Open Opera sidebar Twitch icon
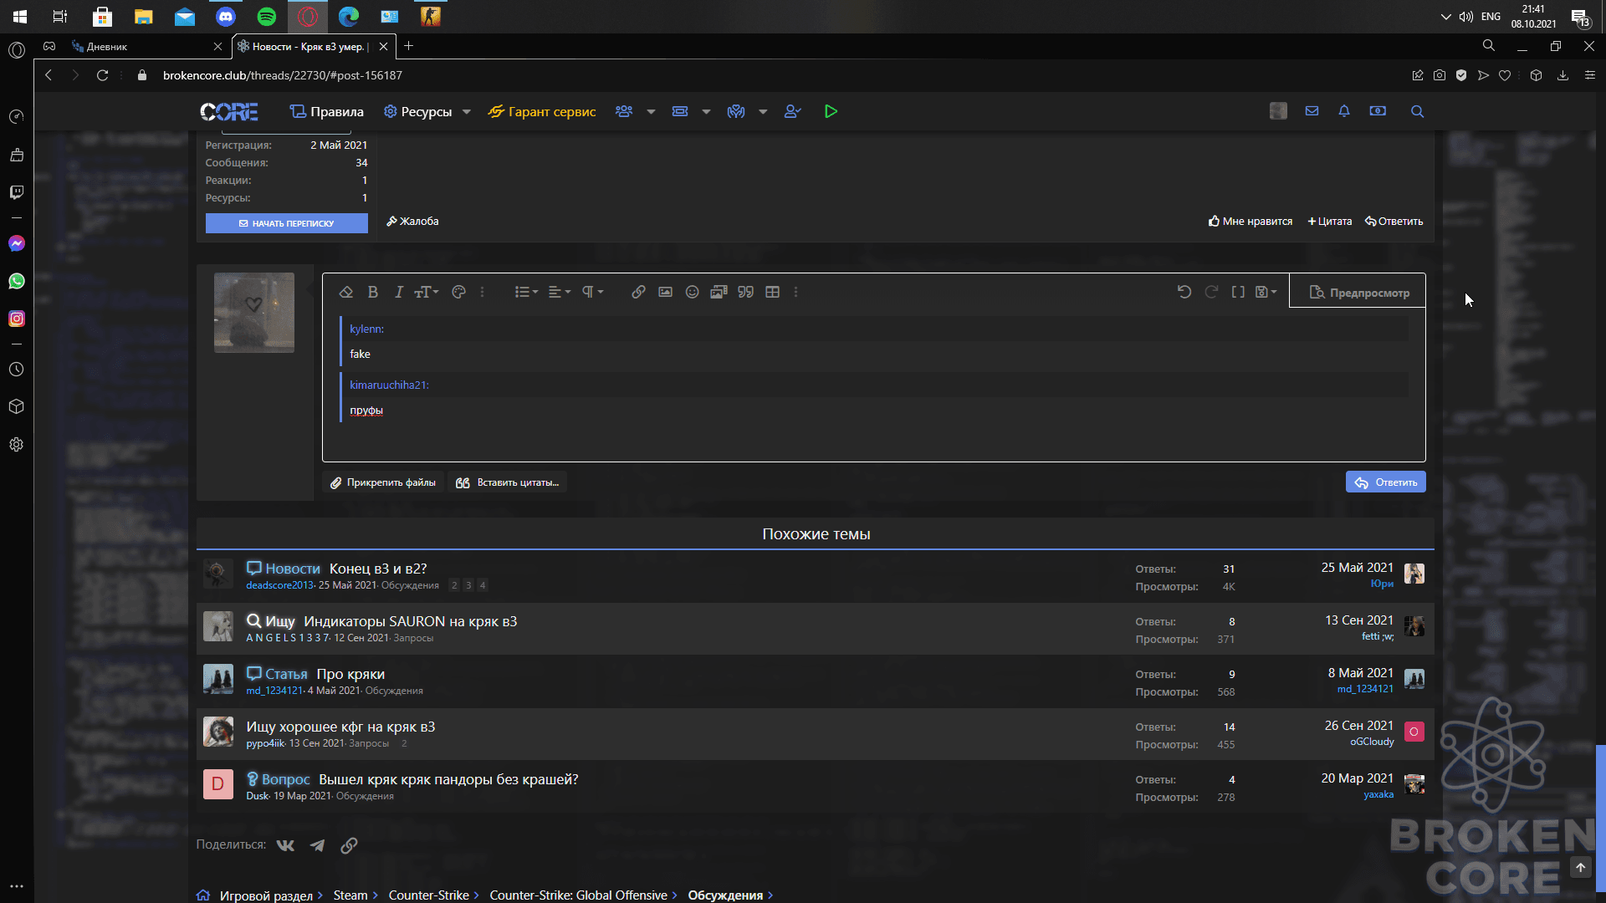Viewport: 1606px width, 903px height. point(17,192)
